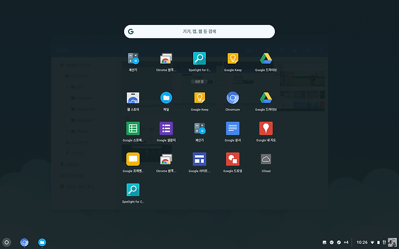This screenshot has width=399, height=249.
Task: Click the 모든 앱 all apps chip
Action: 199,82
